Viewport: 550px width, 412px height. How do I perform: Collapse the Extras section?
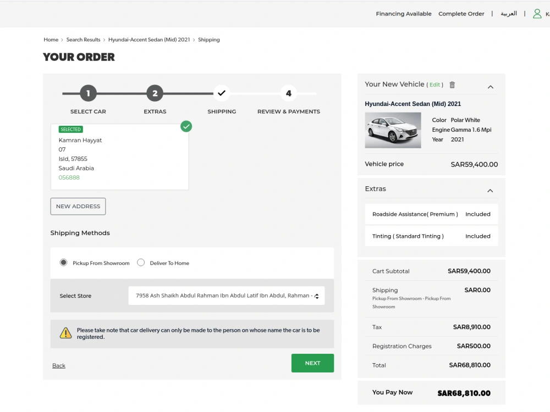(490, 191)
